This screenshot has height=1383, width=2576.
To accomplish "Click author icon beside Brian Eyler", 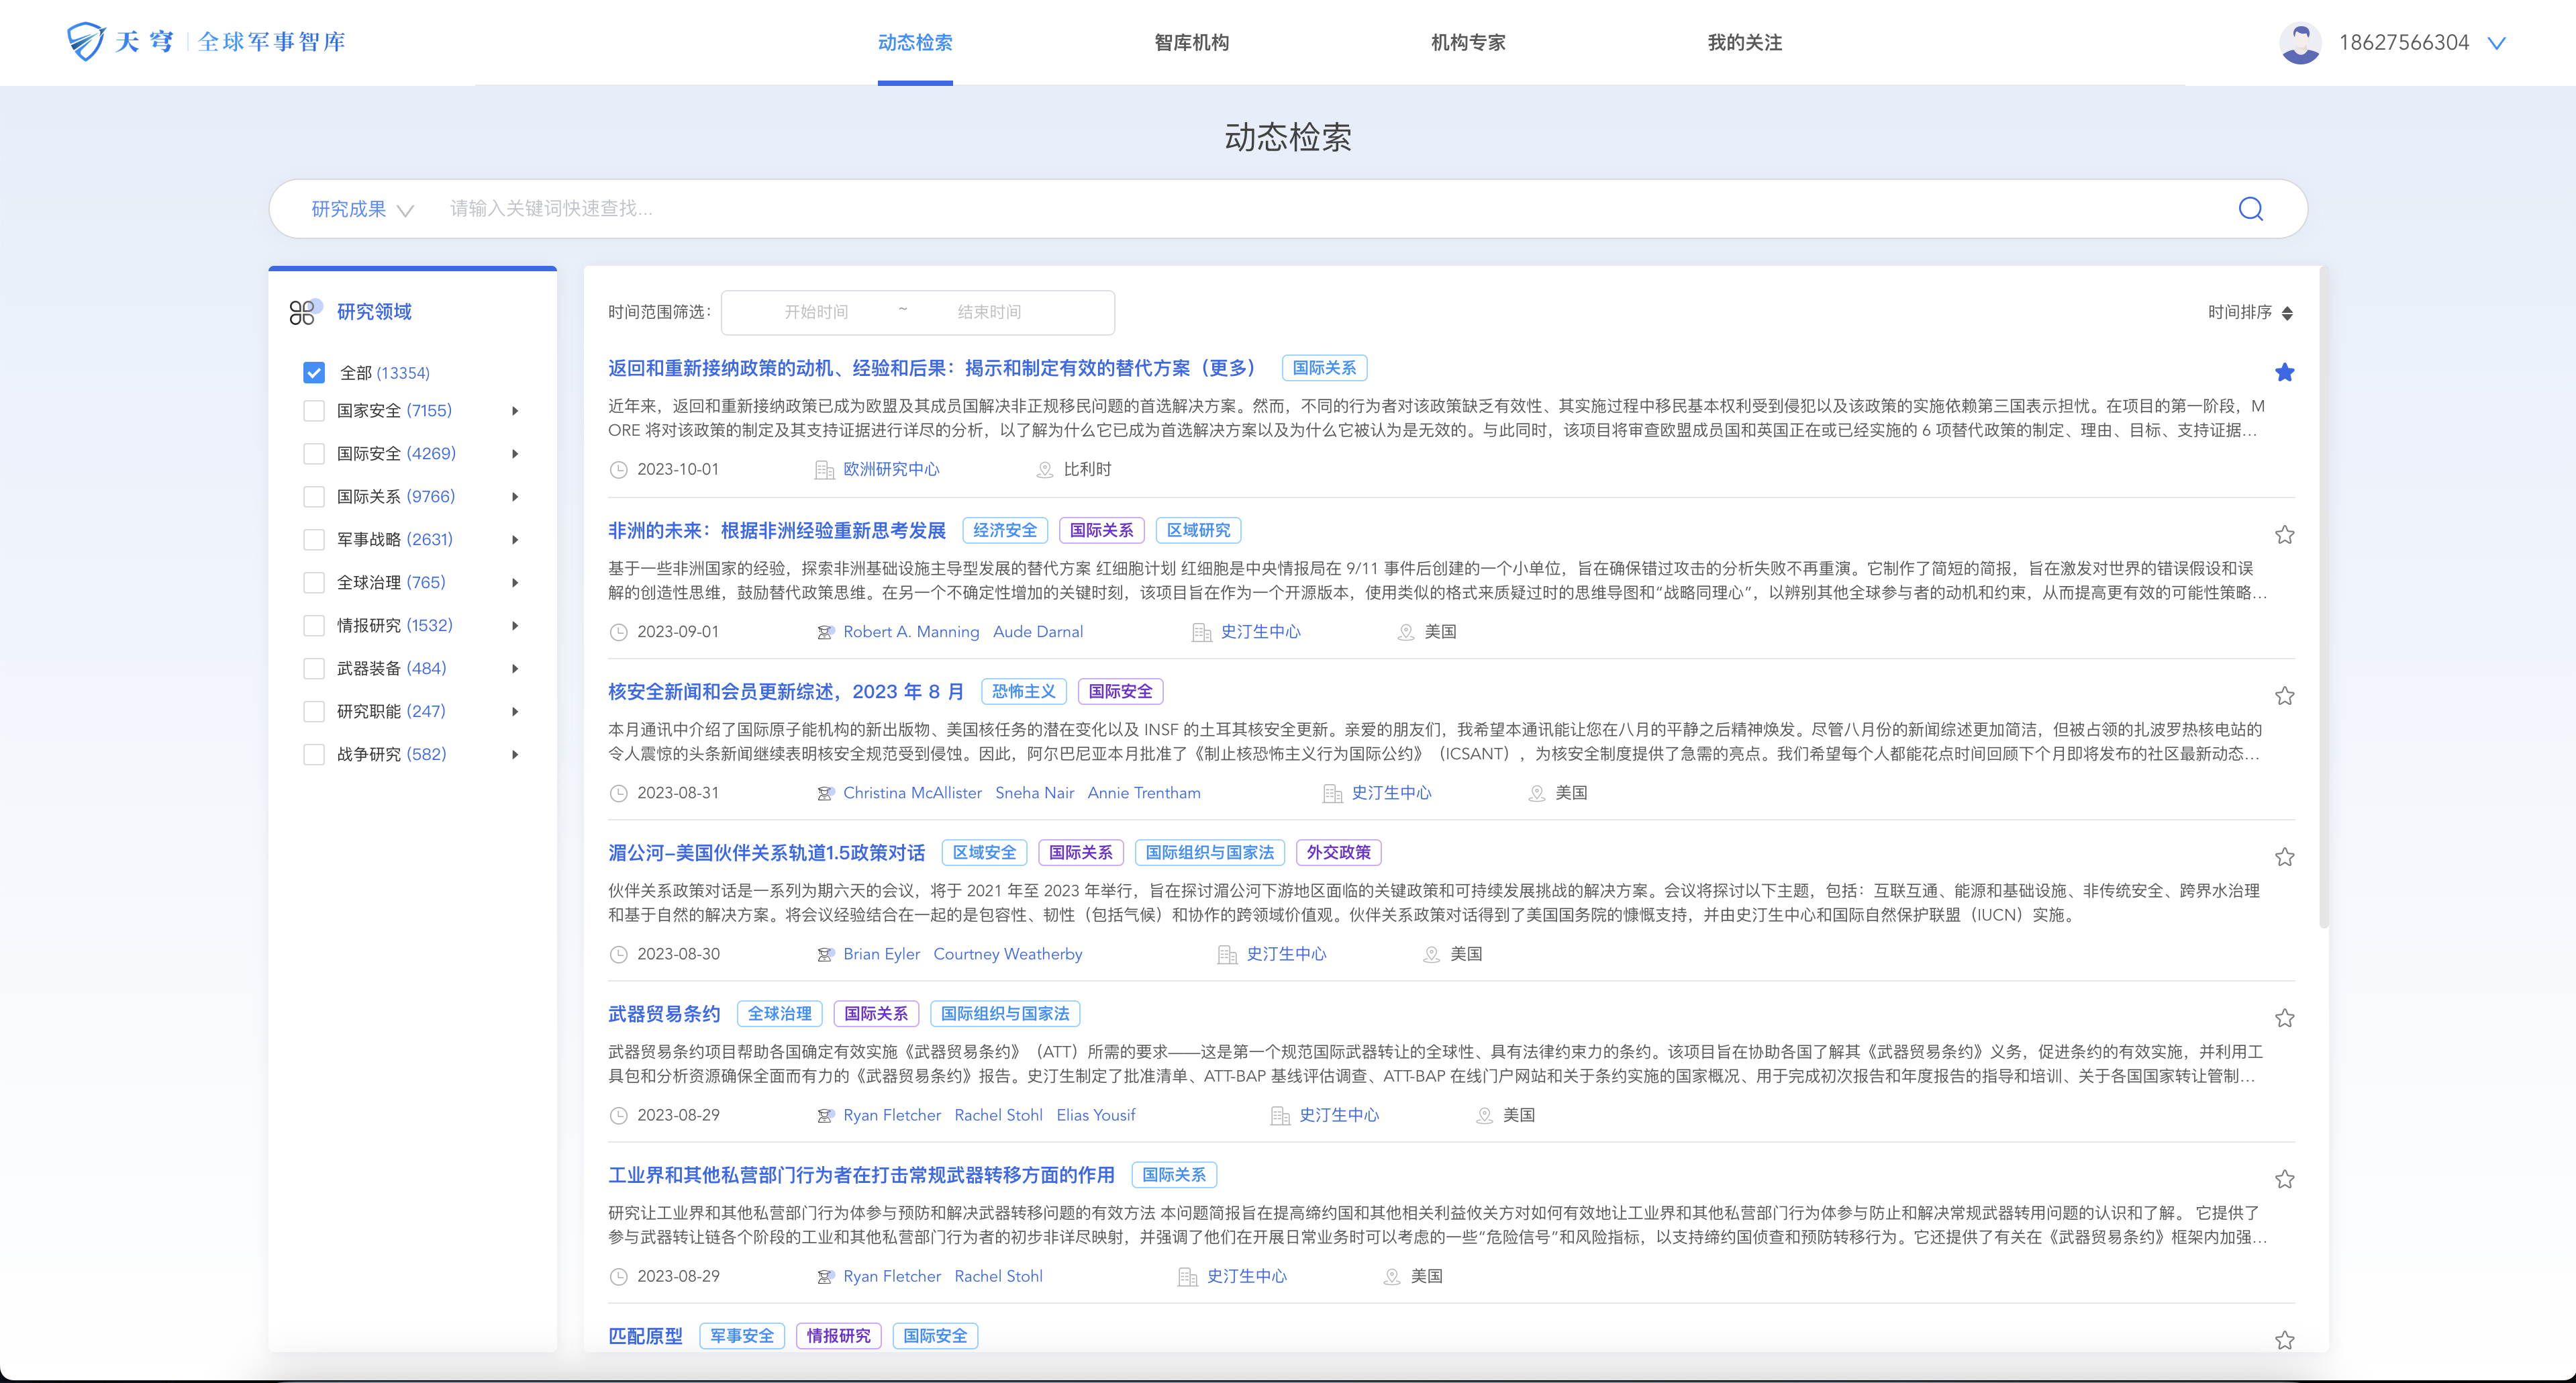I will pyautogui.click(x=825, y=954).
